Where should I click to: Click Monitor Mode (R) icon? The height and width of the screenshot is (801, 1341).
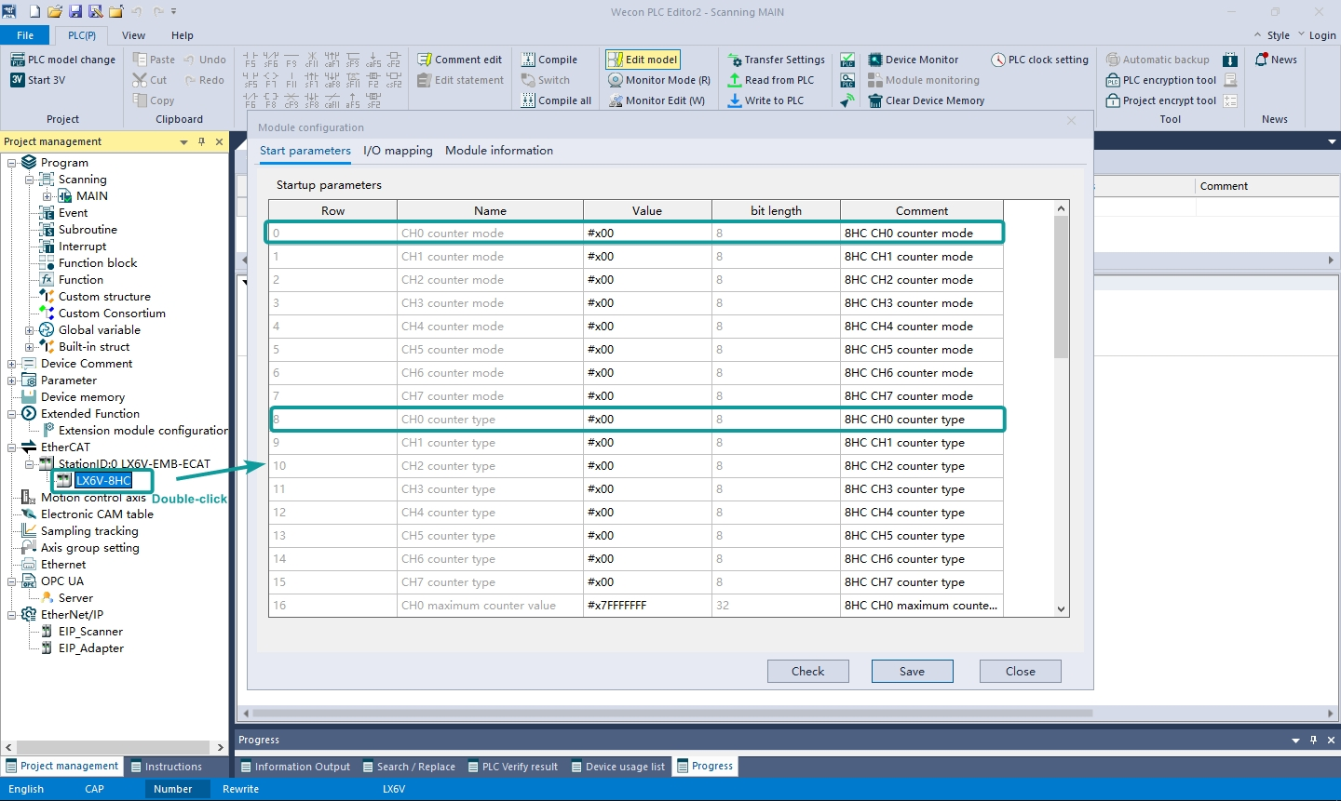point(615,80)
